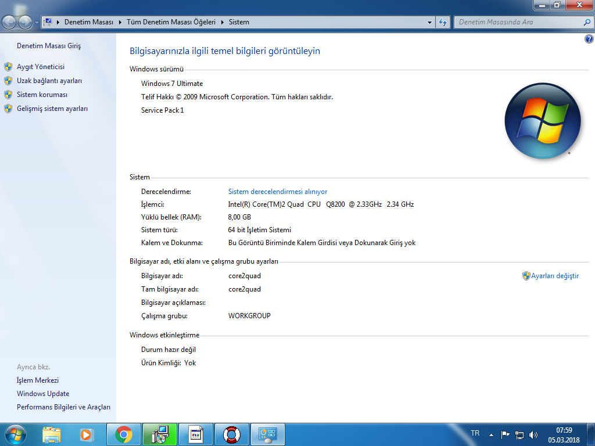Click the 64 bit İşletim Sistemi text
This screenshot has height=446, width=595.
point(260,230)
